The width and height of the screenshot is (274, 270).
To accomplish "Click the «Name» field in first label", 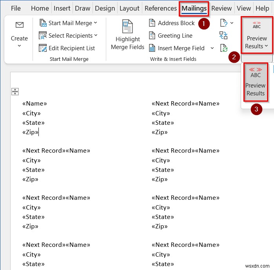I will tap(34, 104).
